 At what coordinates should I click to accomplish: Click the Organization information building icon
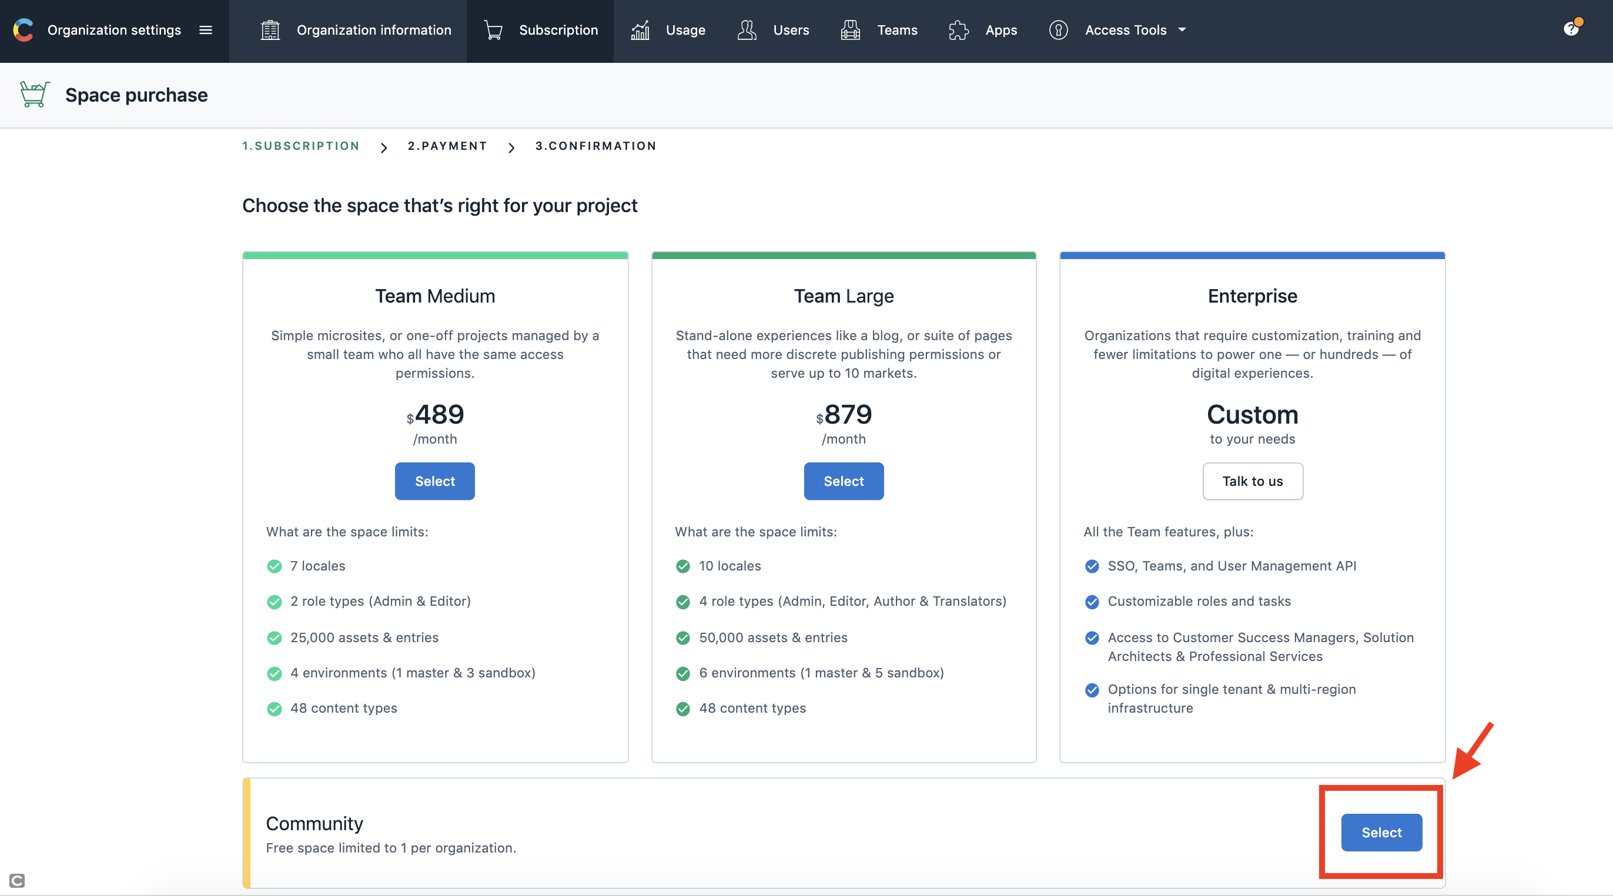(270, 30)
